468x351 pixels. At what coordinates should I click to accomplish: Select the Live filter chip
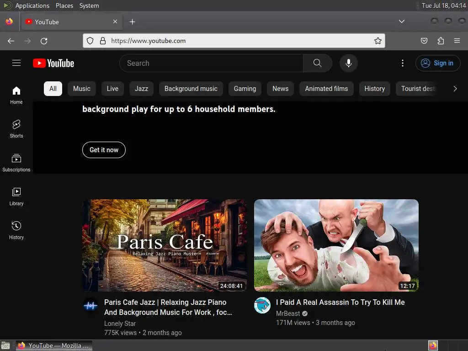(112, 89)
